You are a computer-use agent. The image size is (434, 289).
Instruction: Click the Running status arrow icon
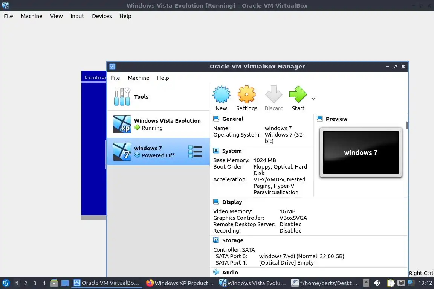click(137, 128)
